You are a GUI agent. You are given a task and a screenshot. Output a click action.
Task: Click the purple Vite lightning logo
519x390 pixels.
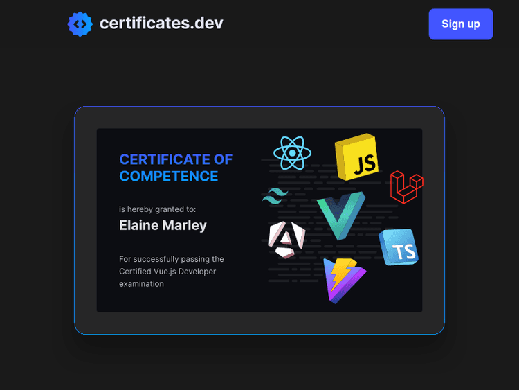click(x=344, y=281)
